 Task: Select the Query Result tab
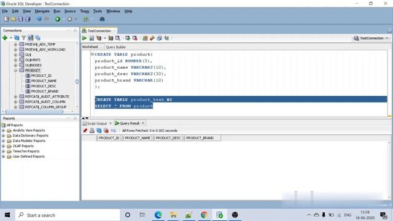[x=130, y=123]
